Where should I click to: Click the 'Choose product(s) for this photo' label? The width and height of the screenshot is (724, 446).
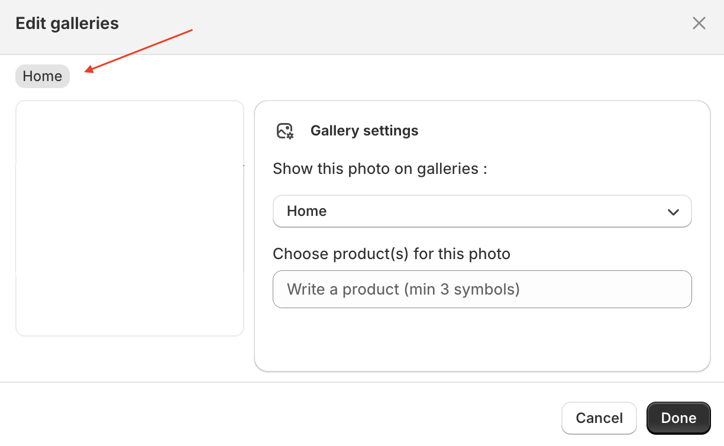click(x=391, y=254)
